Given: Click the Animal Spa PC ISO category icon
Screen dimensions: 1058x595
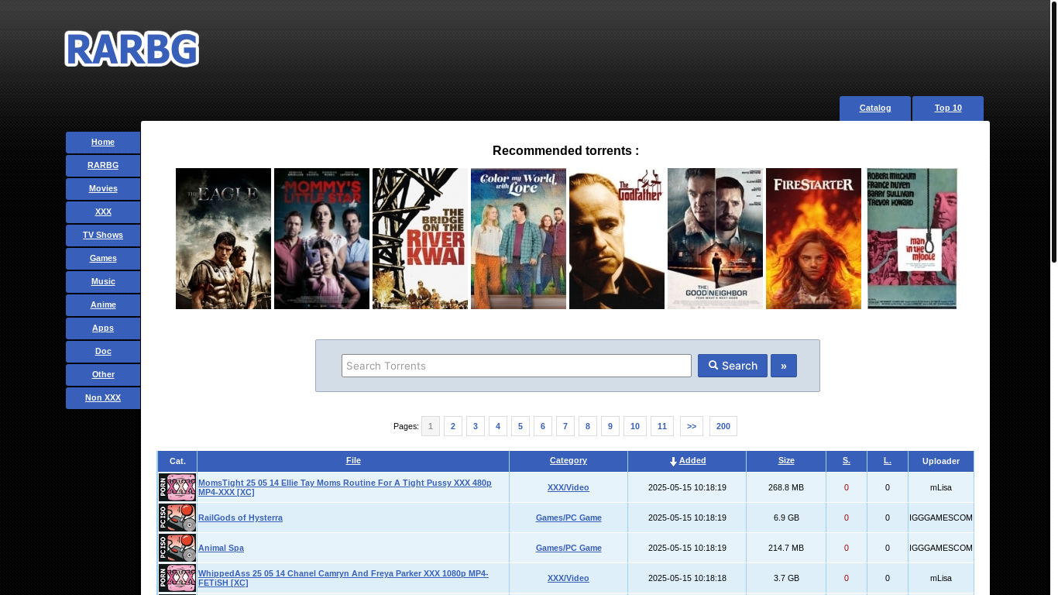Looking at the screenshot, I should click(x=177, y=548).
